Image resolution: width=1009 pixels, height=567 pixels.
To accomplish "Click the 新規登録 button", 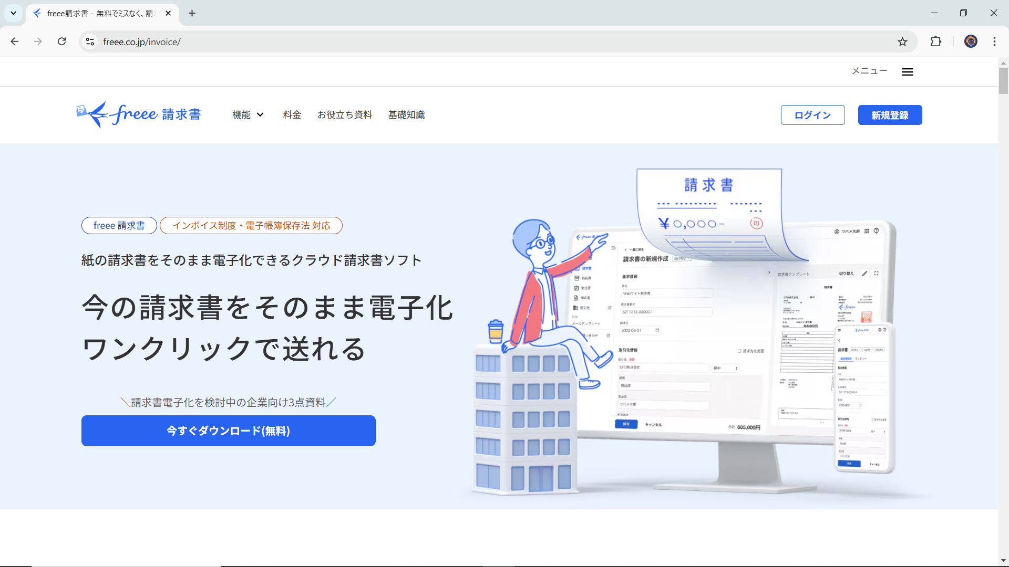I will [x=891, y=115].
